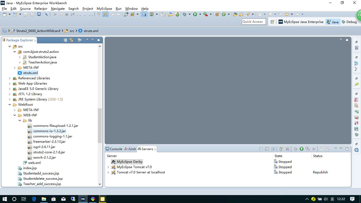Click the Back navigation yellow arrow

286,14
